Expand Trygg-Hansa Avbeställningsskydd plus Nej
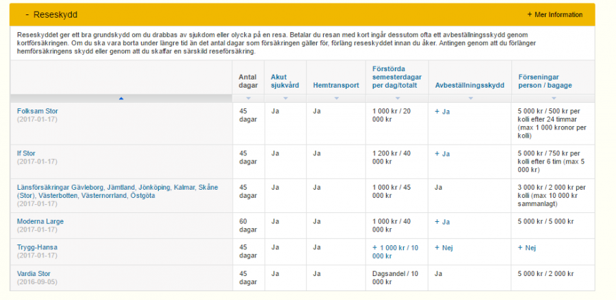The height and width of the screenshot is (300, 616). point(443,248)
